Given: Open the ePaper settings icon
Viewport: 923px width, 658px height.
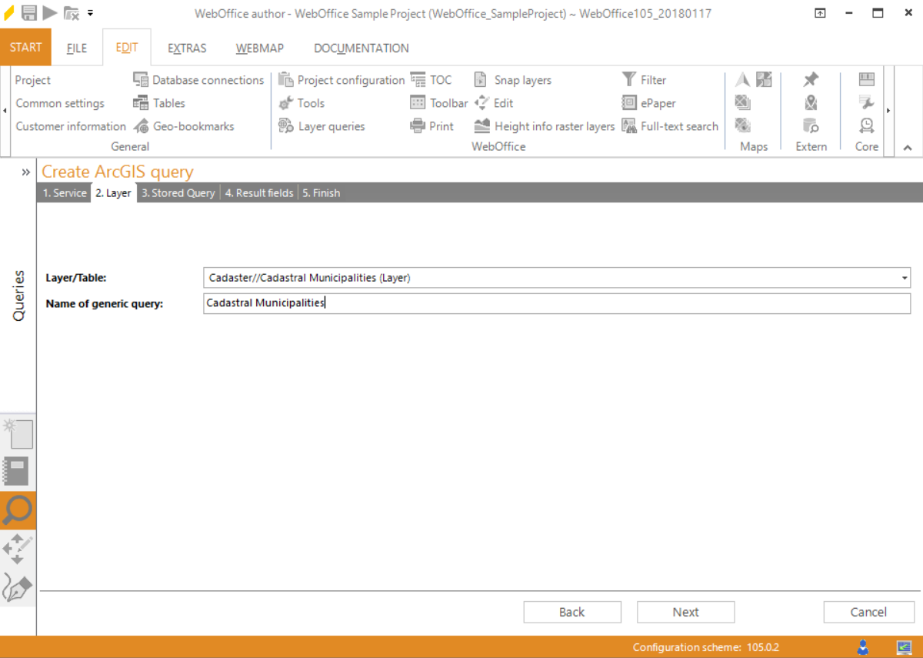Looking at the screenshot, I should (x=631, y=102).
